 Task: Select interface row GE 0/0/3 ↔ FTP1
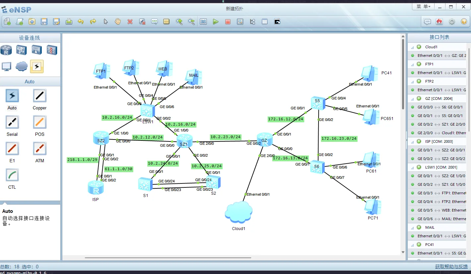[437, 193]
